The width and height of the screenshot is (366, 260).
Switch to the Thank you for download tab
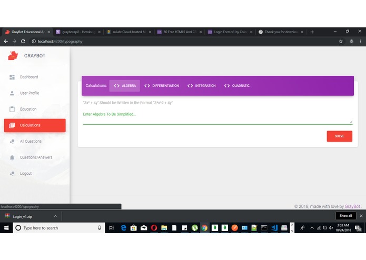(281, 32)
